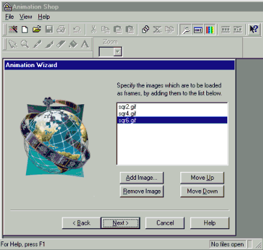
Task: Open the Help menu
Action: coord(44,17)
